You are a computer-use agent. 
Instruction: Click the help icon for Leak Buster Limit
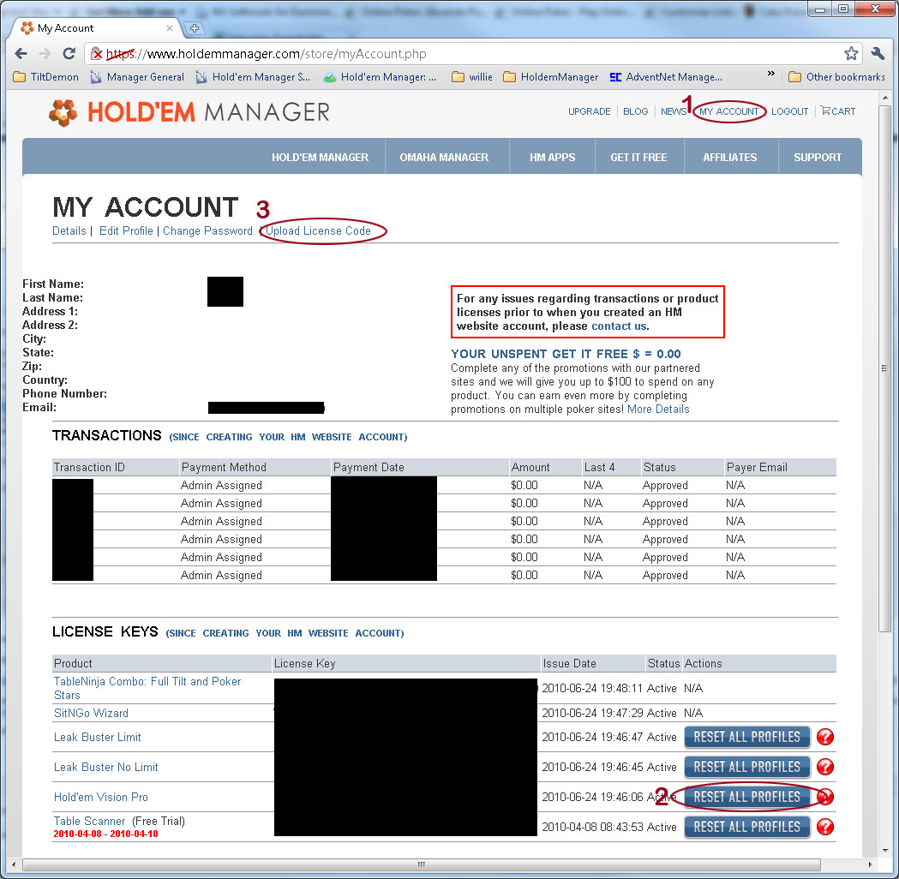[825, 737]
